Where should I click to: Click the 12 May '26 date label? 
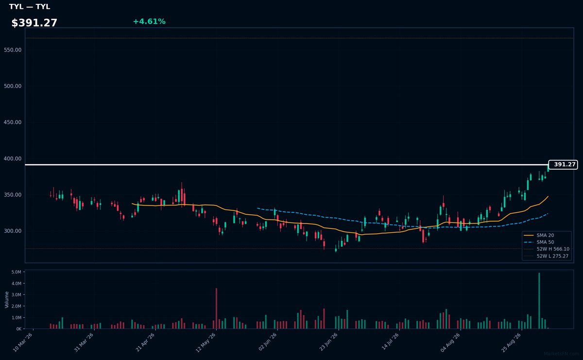click(206, 342)
